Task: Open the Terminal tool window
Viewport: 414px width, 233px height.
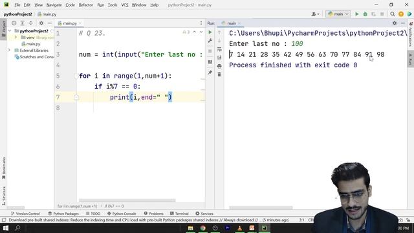Action: click(x=179, y=214)
